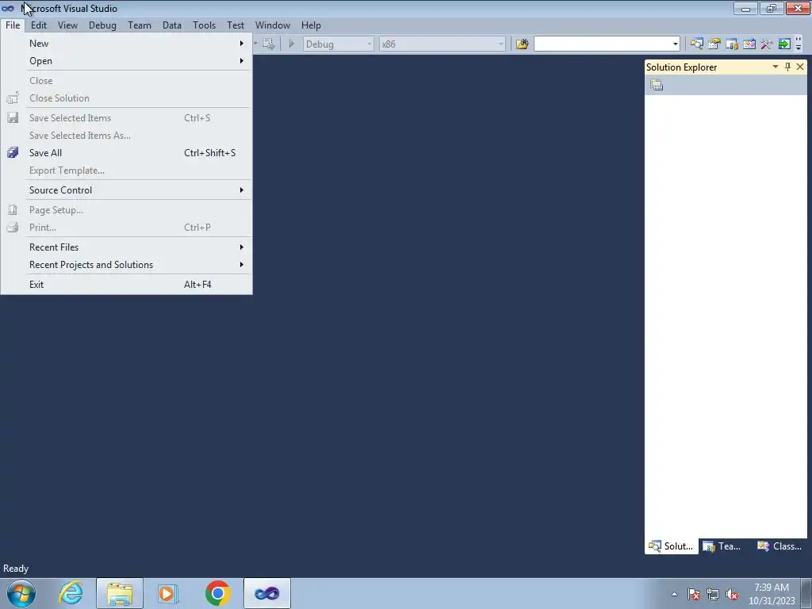Click the Close Solution menu entry
Image resolution: width=812 pixels, height=609 pixels.
(x=126, y=98)
